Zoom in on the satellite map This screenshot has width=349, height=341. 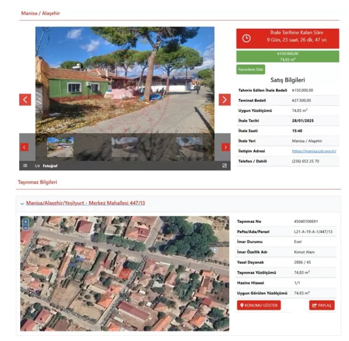click(x=26, y=222)
